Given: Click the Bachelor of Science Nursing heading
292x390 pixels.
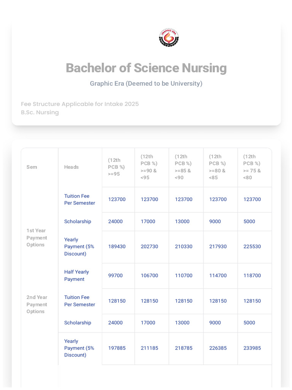Looking at the screenshot, I should pos(146,68).
